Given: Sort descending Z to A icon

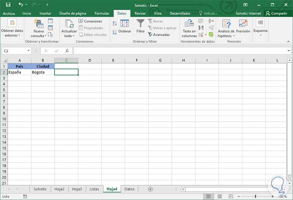Looking at the screenshot, I should (x=115, y=32).
